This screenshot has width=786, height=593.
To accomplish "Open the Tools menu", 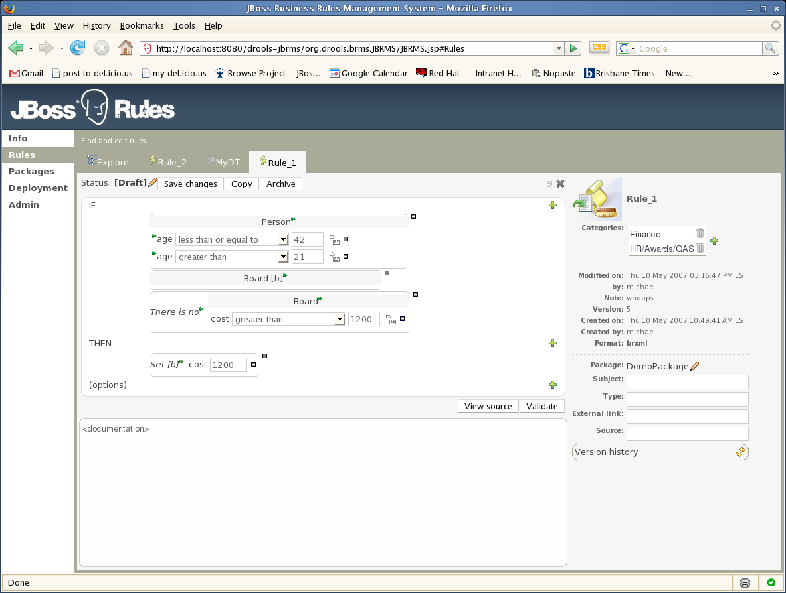I will [x=184, y=25].
